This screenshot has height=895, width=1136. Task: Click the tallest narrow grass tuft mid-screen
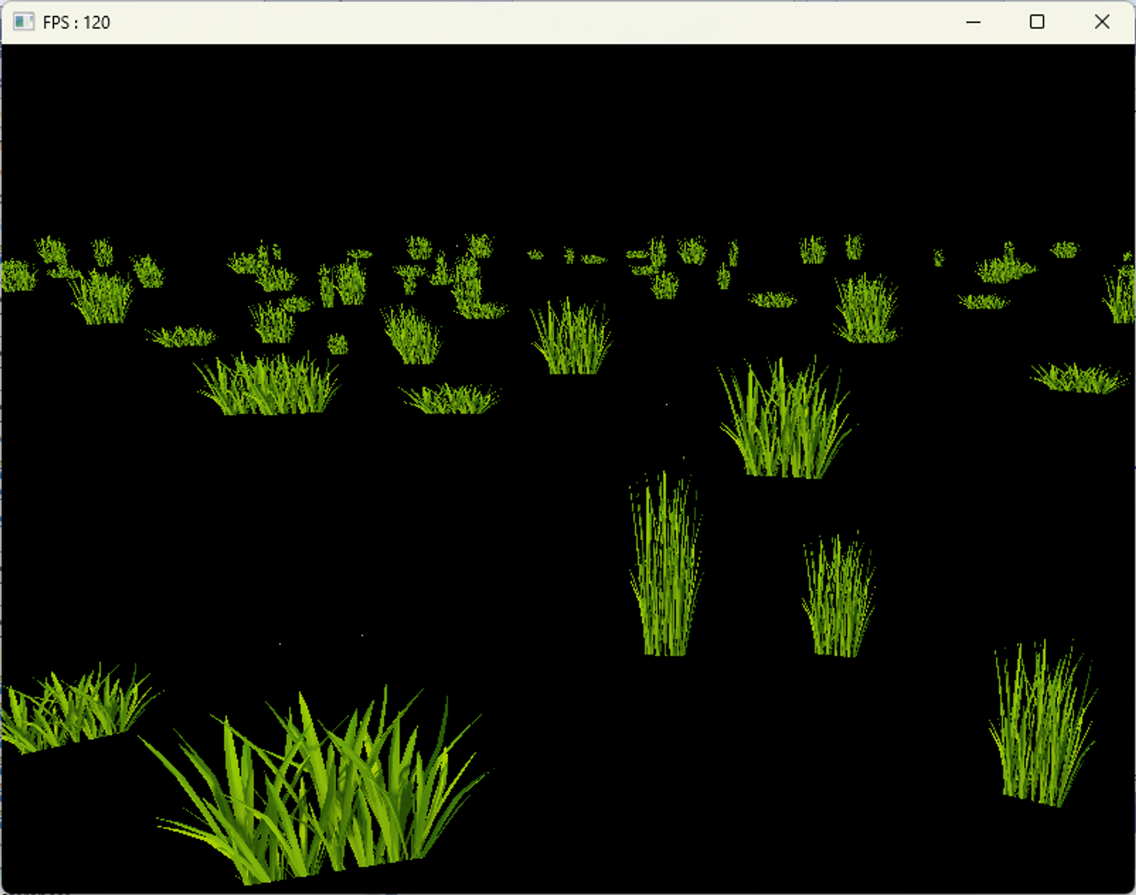[x=666, y=568]
